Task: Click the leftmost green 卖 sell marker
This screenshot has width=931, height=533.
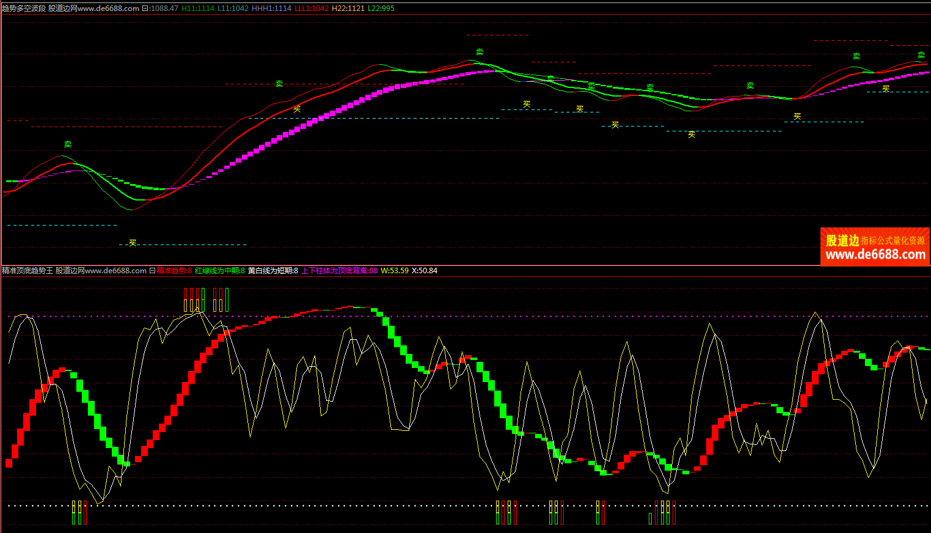Action: click(x=68, y=144)
